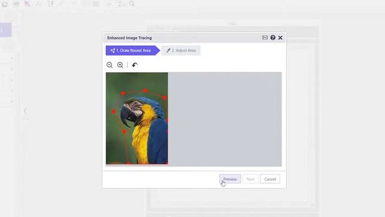This screenshot has height=217, width=385.
Task: Select the pink pointer tool in background toolbar
Action: [x=27, y=4]
